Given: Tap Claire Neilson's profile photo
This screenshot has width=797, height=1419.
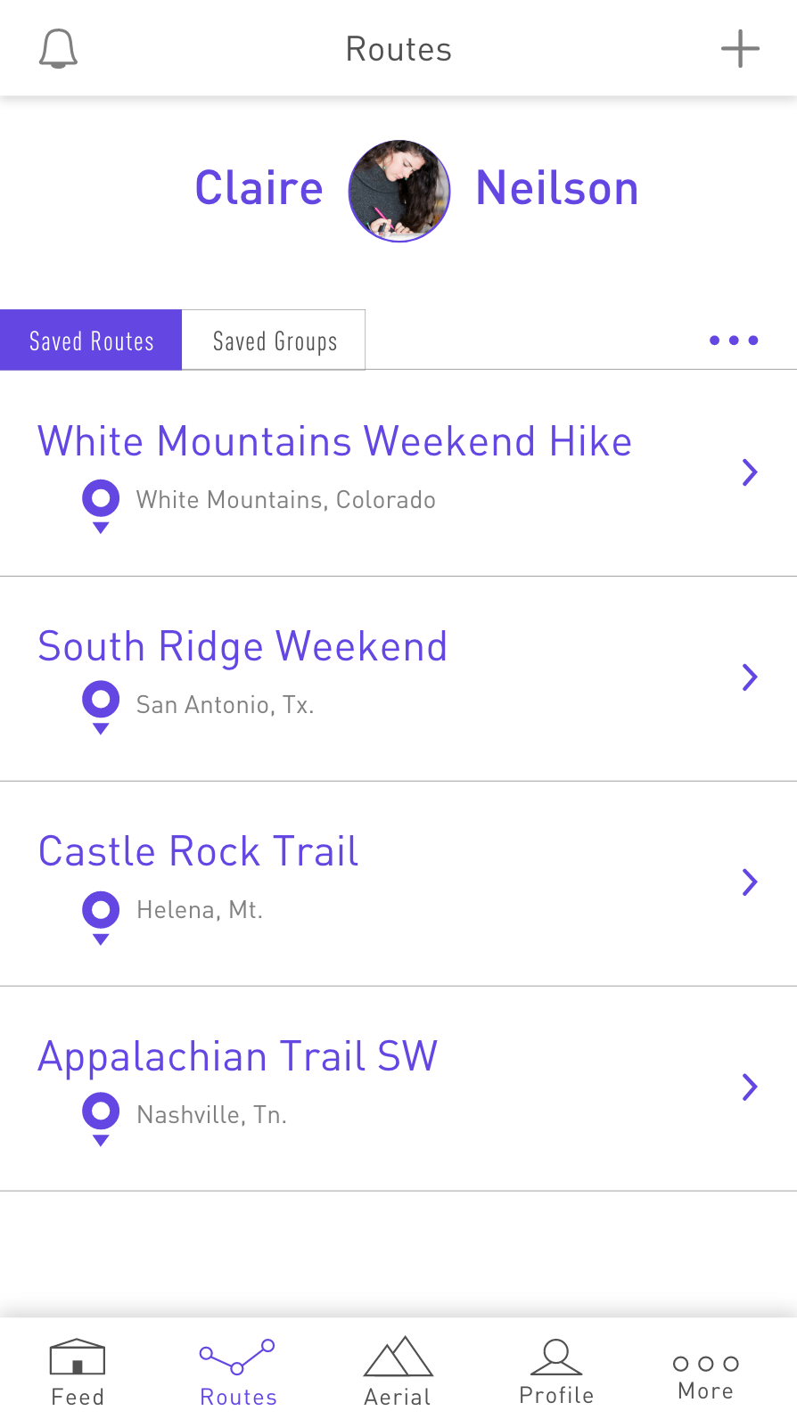Looking at the screenshot, I should tap(399, 191).
